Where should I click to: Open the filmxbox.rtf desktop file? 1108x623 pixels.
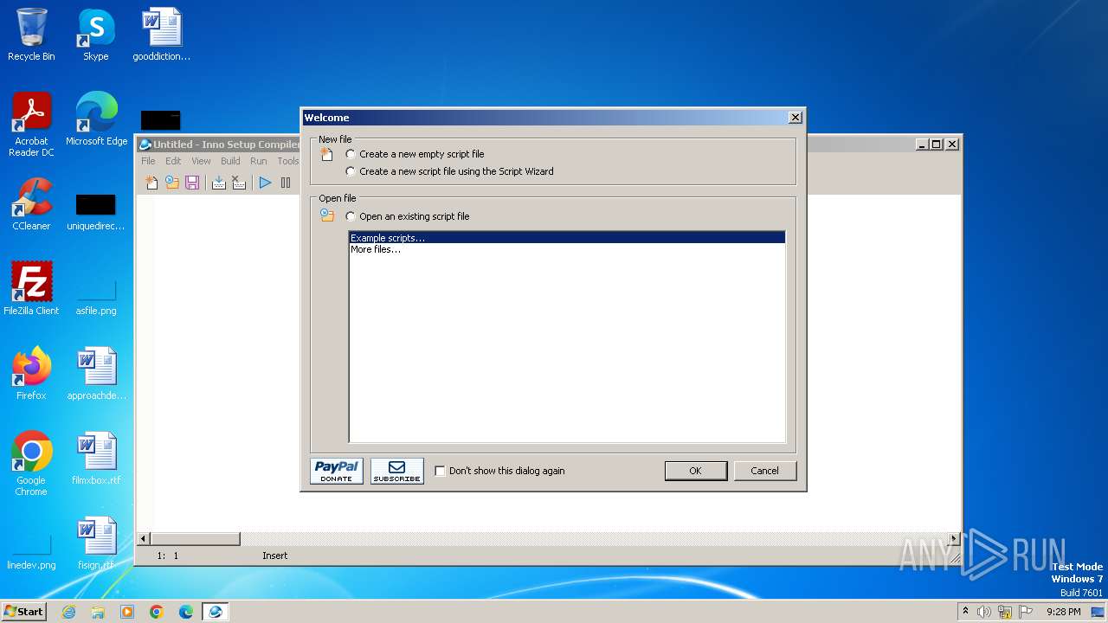[96, 459]
